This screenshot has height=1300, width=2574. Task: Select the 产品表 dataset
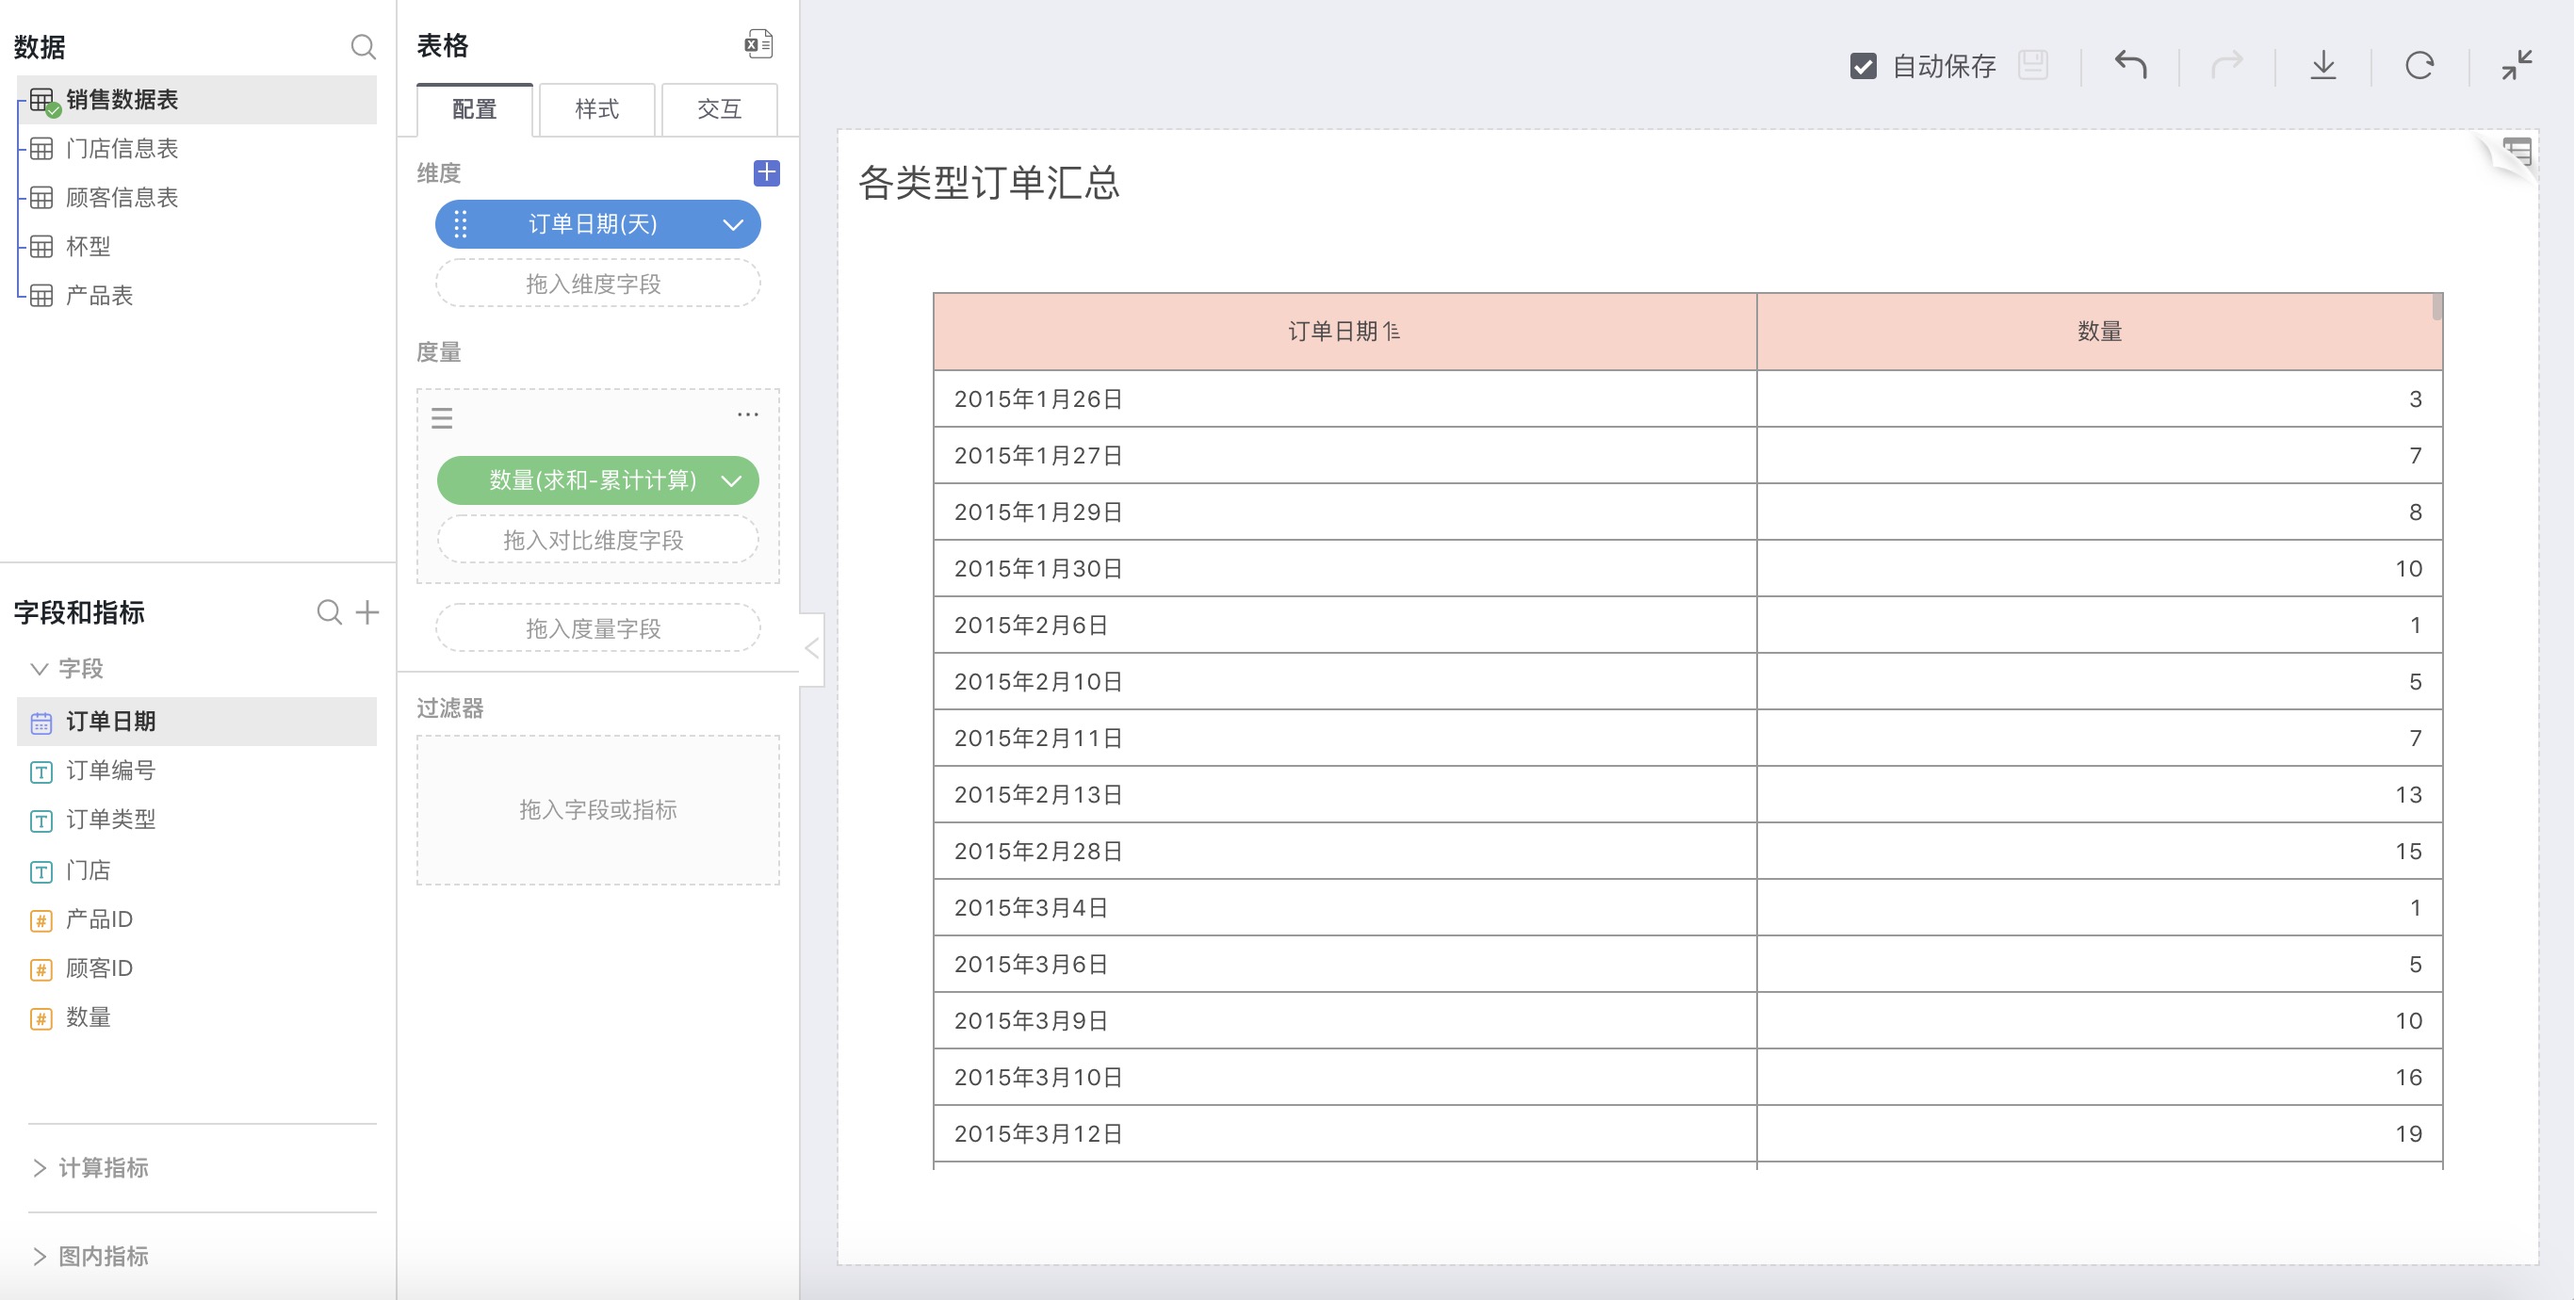click(x=197, y=296)
